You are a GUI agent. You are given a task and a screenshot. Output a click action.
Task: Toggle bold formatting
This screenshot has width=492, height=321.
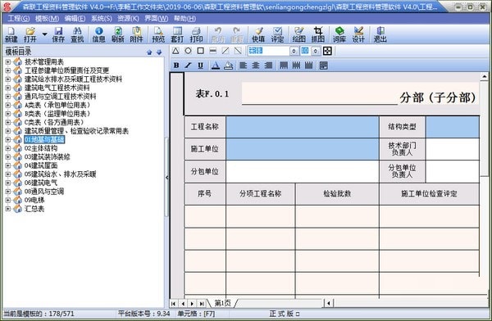[176, 66]
